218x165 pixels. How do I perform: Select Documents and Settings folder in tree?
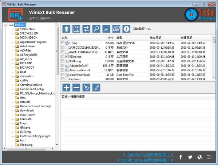(35, 106)
